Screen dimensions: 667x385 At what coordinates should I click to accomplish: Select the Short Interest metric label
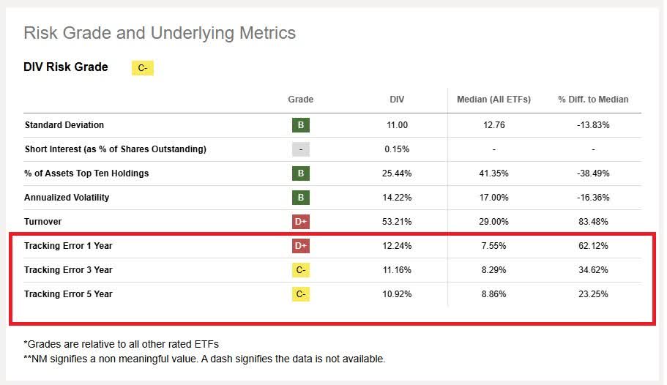pyautogui.click(x=115, y=149)
